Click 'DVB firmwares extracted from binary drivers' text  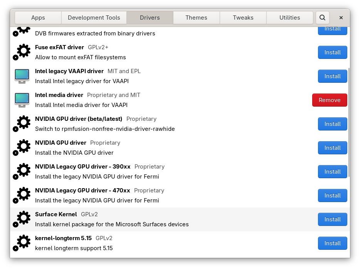tap(95, 33)
